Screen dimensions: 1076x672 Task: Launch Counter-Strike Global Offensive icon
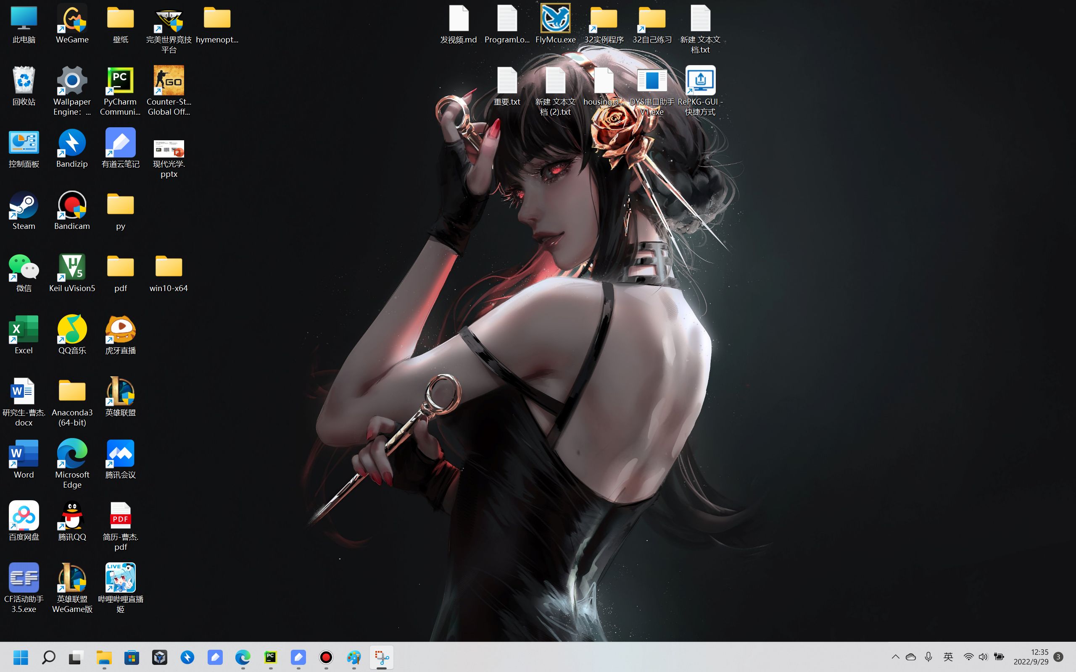[x=169, y=92]
